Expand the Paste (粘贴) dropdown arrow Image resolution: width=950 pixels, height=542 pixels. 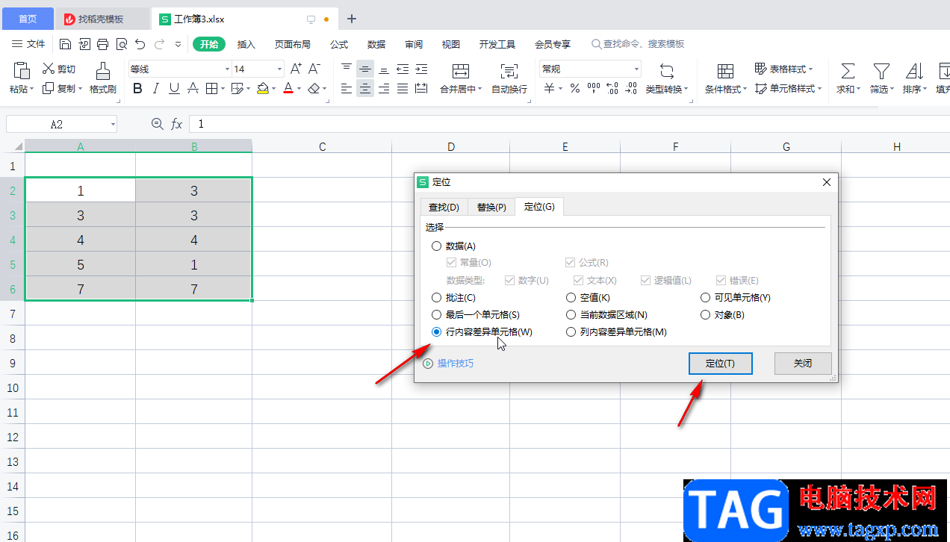32,90
